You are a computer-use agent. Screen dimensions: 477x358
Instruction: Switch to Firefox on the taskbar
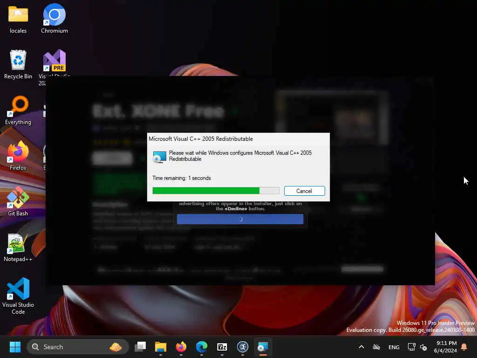181,347
